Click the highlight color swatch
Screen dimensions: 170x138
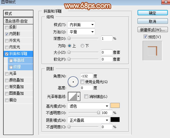pos(115,106)
